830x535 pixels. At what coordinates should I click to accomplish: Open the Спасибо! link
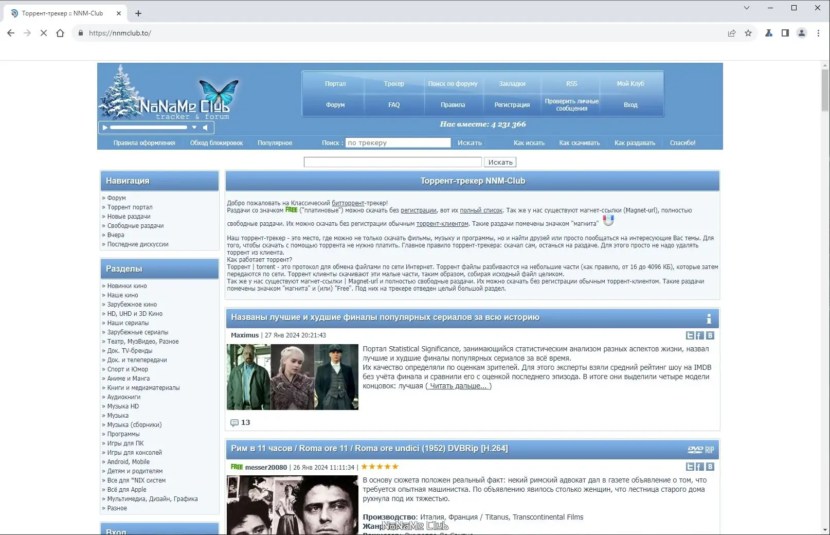683,143
